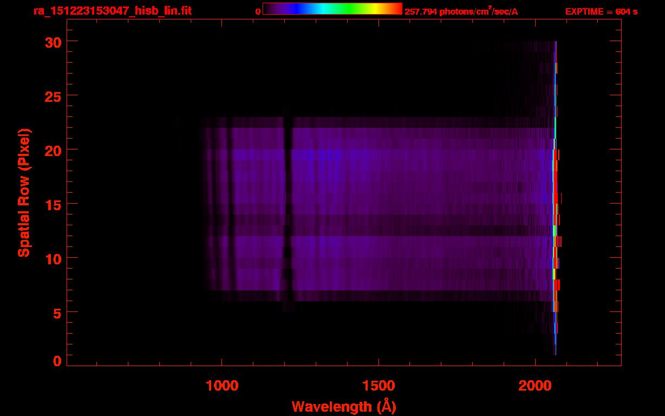Viewport: 665px width, 416px height.
Task: Click the y-axis tick label 25
Action: (x=54, y=96)
